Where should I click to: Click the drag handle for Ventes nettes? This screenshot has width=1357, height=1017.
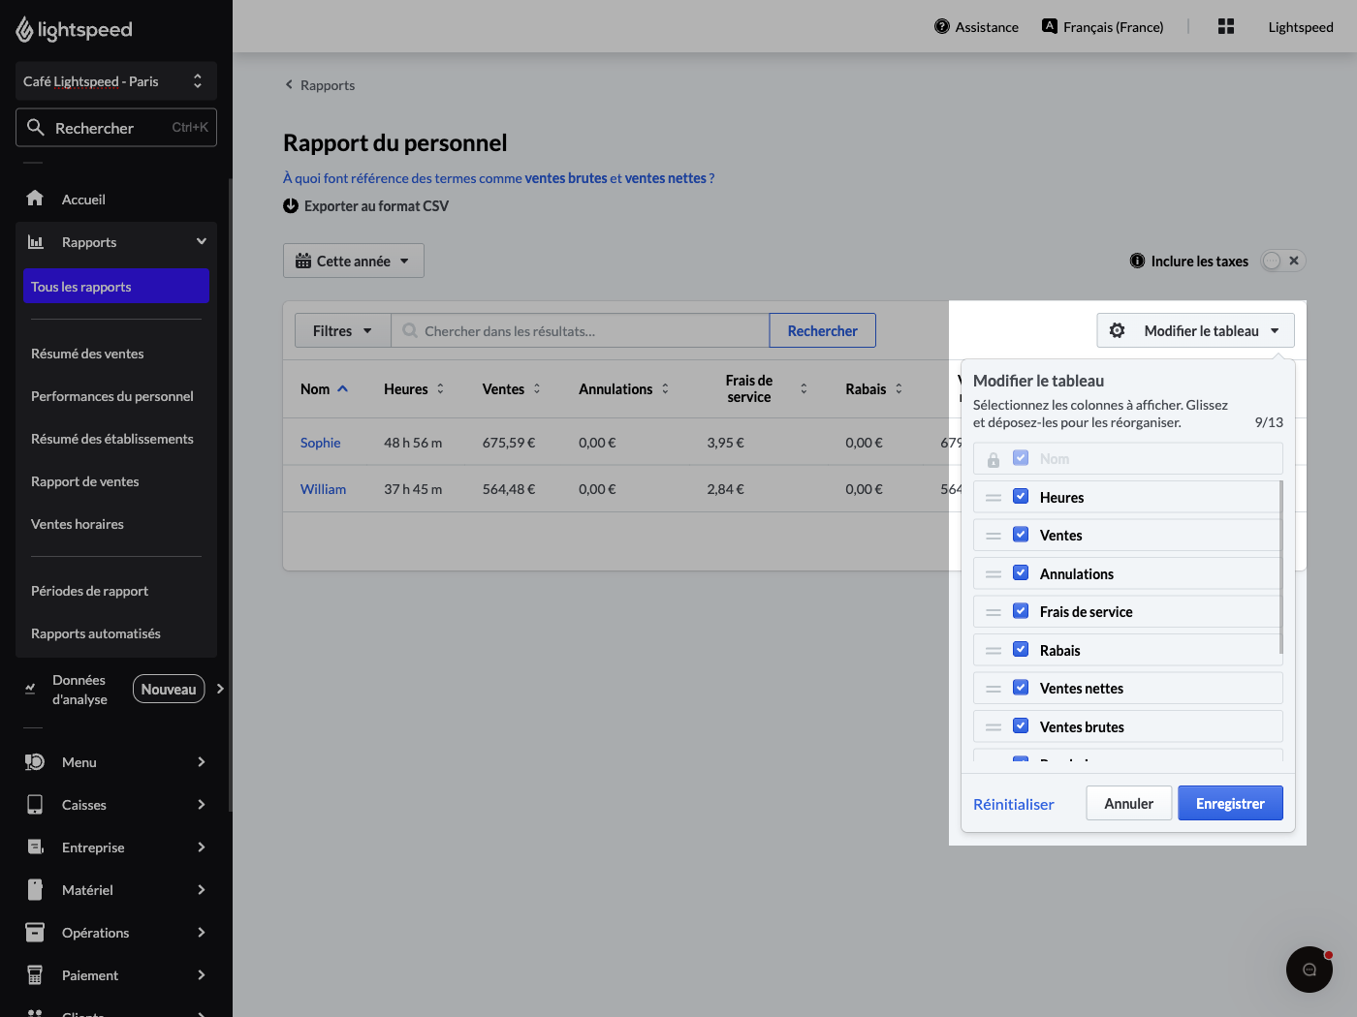pyautogui.click(x=994, y=689)
